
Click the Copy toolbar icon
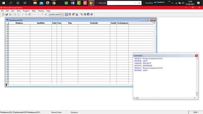point(26,15)
